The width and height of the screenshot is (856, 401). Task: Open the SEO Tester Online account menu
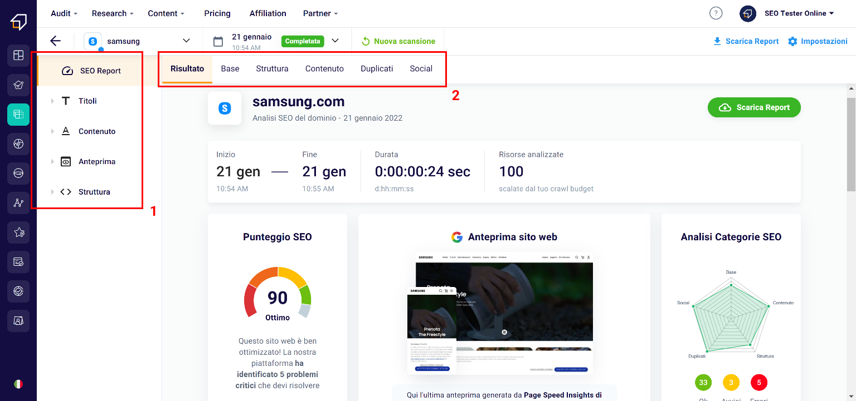(x=786, y=13)
